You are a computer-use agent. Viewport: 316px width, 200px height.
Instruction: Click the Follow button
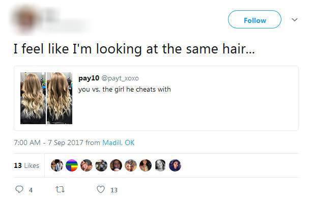[254, 19]
